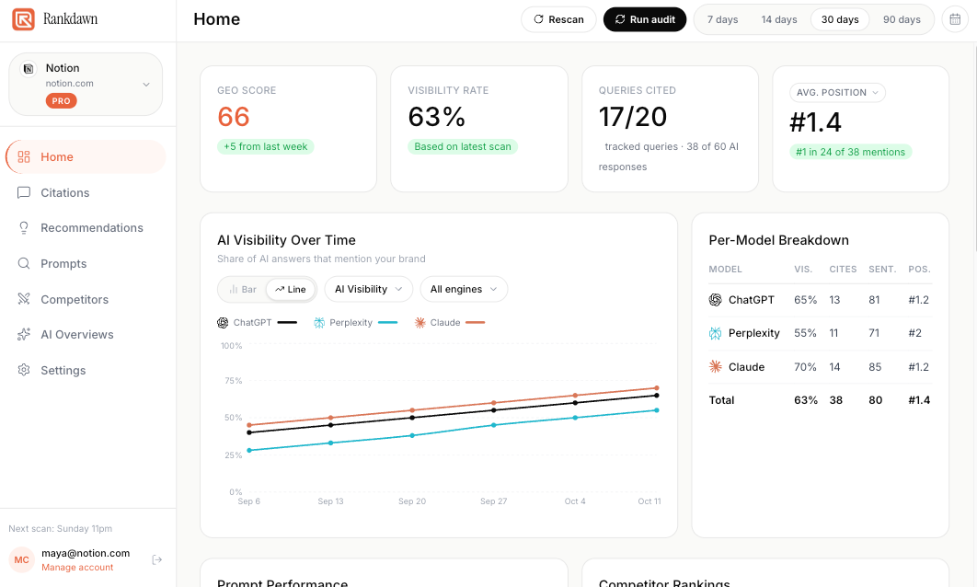Screen dimensions: 977x587
Task: Click Claude's Oct 11 data point
Action: coord(657,388)
